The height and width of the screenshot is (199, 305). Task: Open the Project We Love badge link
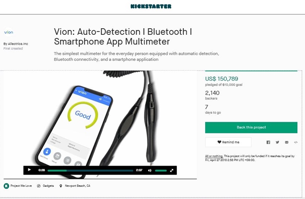click(21, 186)
